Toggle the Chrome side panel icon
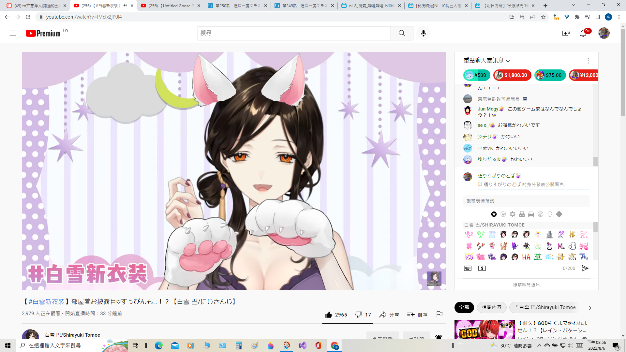 click(598, 17)
